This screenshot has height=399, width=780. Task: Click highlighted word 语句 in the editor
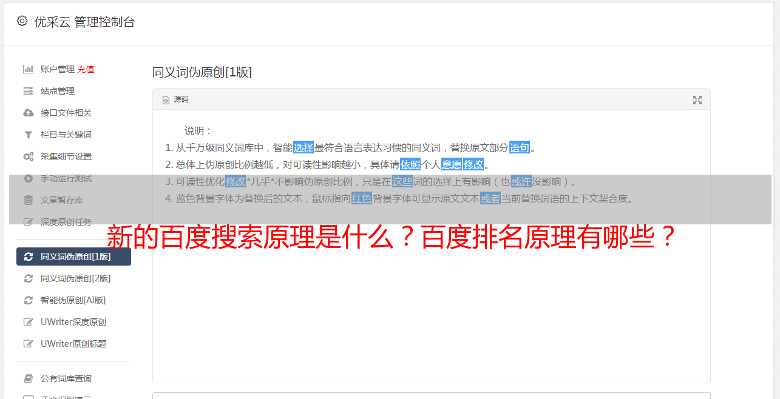click(x=520, y=147)
